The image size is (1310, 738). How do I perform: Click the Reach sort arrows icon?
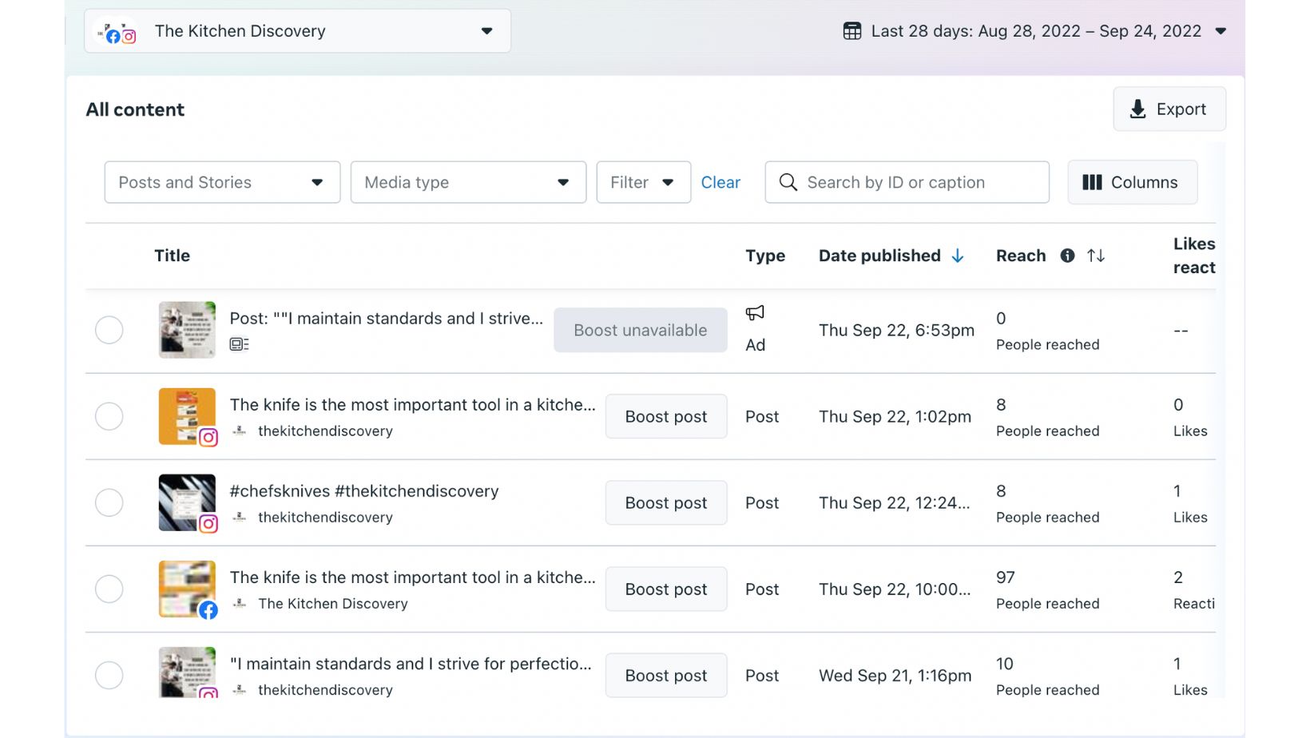(1096, 256)
